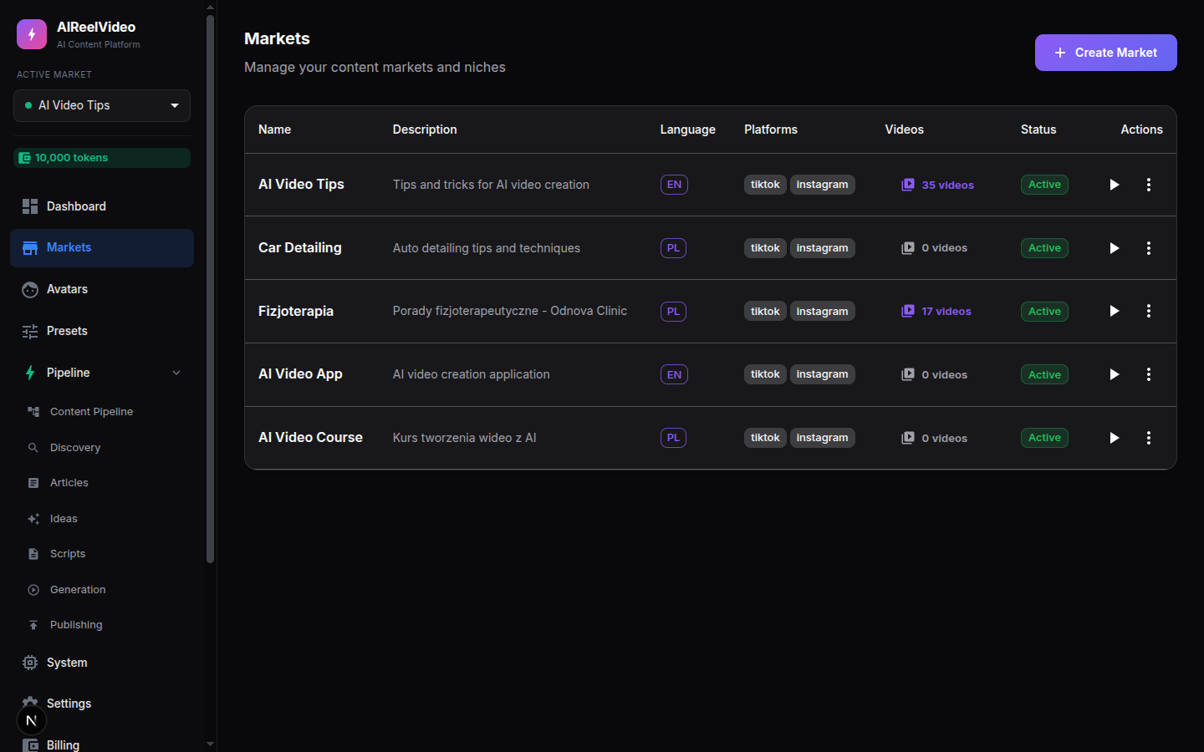Select the Discovery magnifier icon
1204x752 pixels.
(x=33, y=447)
